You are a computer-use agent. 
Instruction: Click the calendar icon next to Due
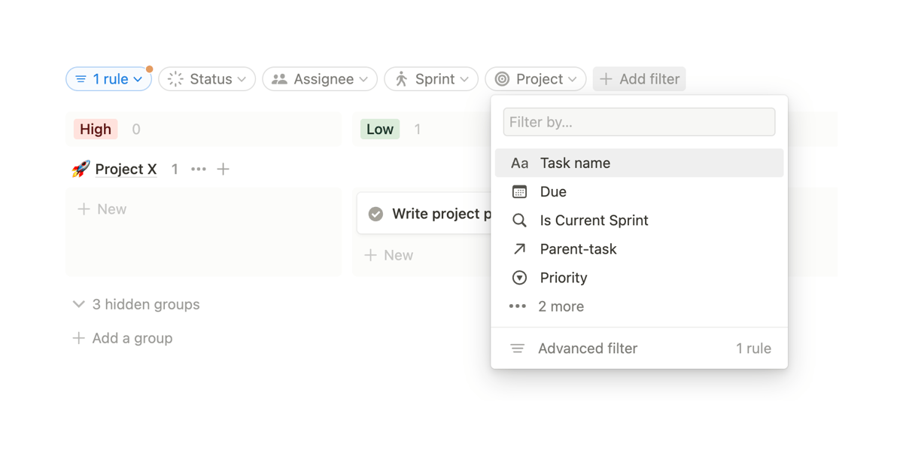pyautogui.click(x=518, y=191)
